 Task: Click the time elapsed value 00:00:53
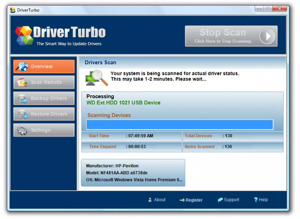point(137,146)
